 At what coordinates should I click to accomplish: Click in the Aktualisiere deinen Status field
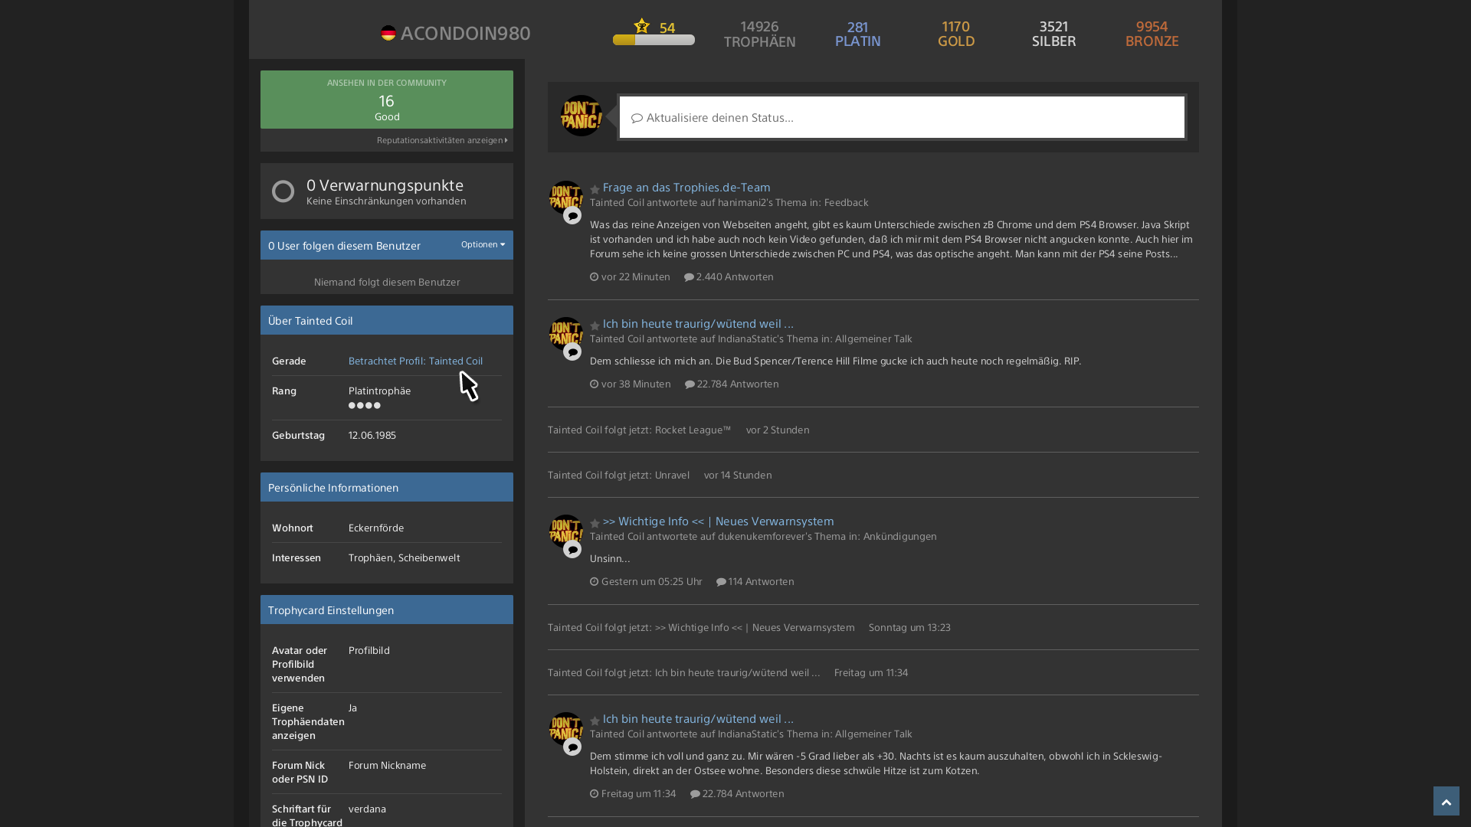[x=902, y=117]
